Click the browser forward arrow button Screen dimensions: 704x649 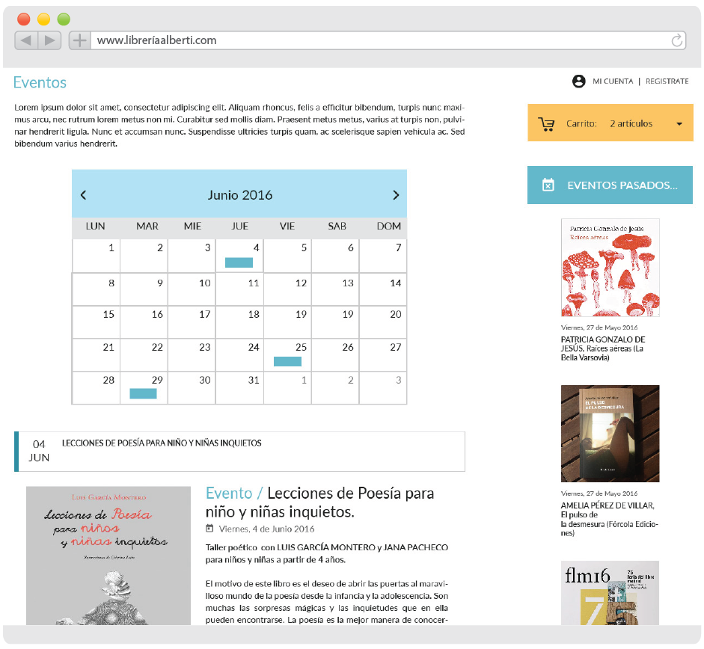[x=50, y=40]
